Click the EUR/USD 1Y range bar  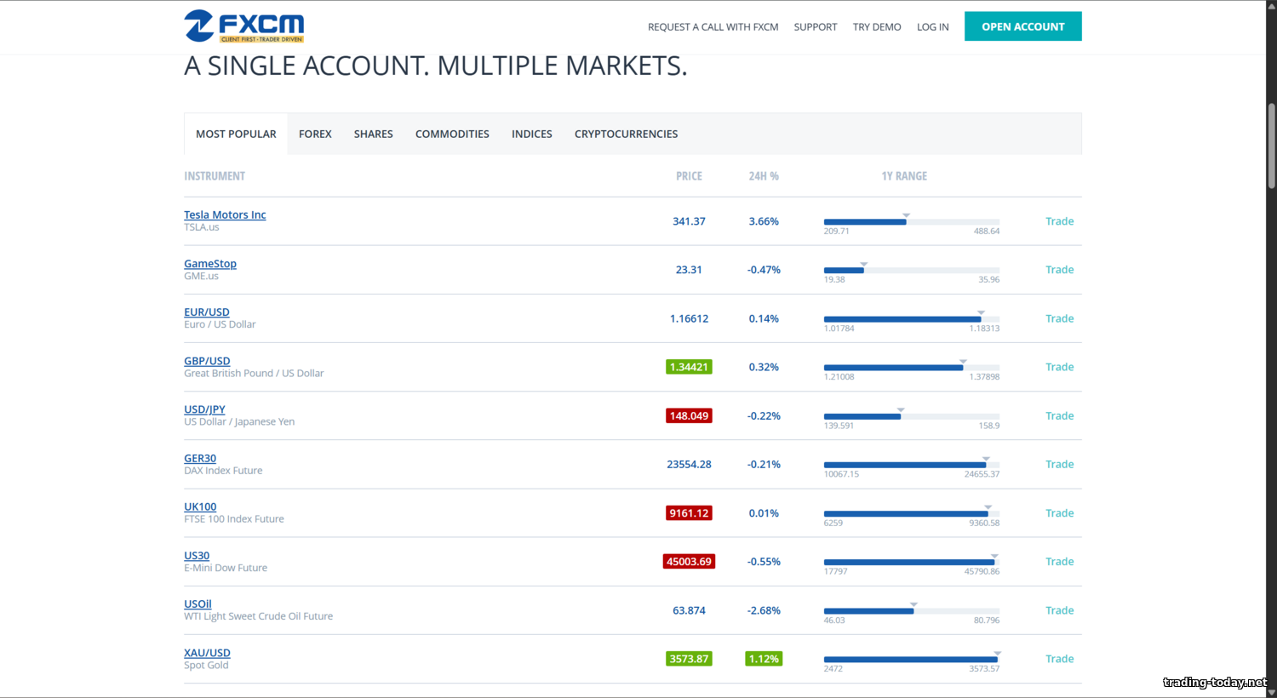911,319
